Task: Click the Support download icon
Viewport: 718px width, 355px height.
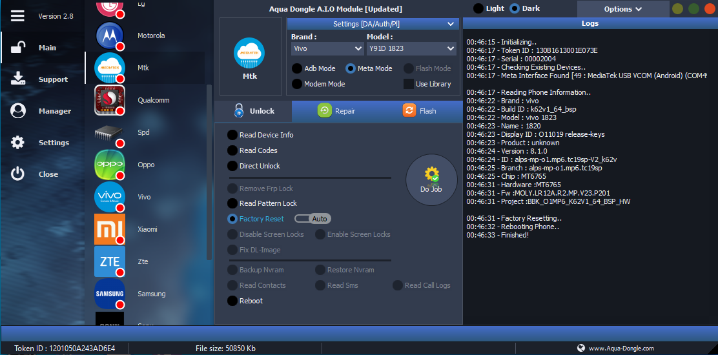Action: pos(17,79)
